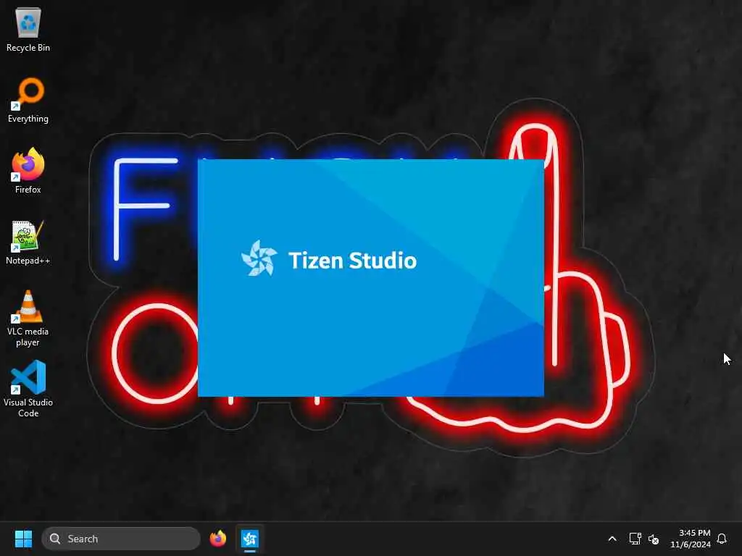This screenshot has height=556, width=742.
Task: Open Firefox from the taskbar
Action: 217,539
